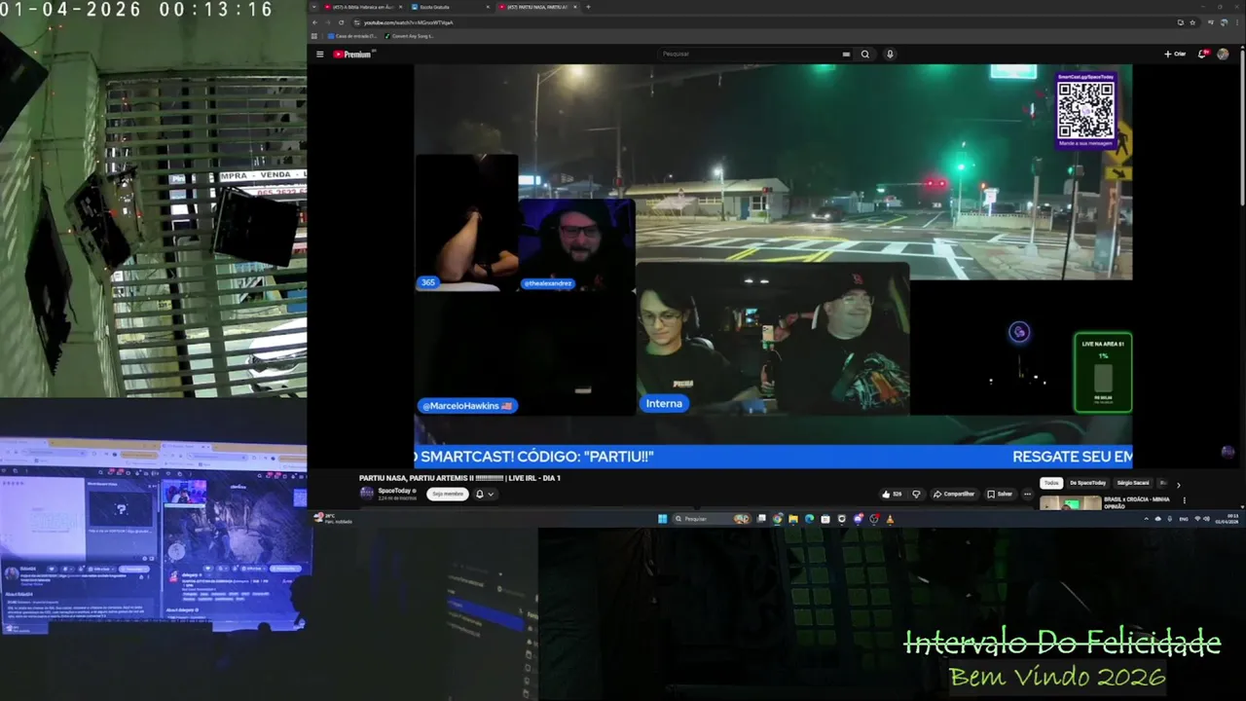This screenshot has width=1246, height=701.
Task: Select the Todos filter chip
Action: coord(1051,483)
